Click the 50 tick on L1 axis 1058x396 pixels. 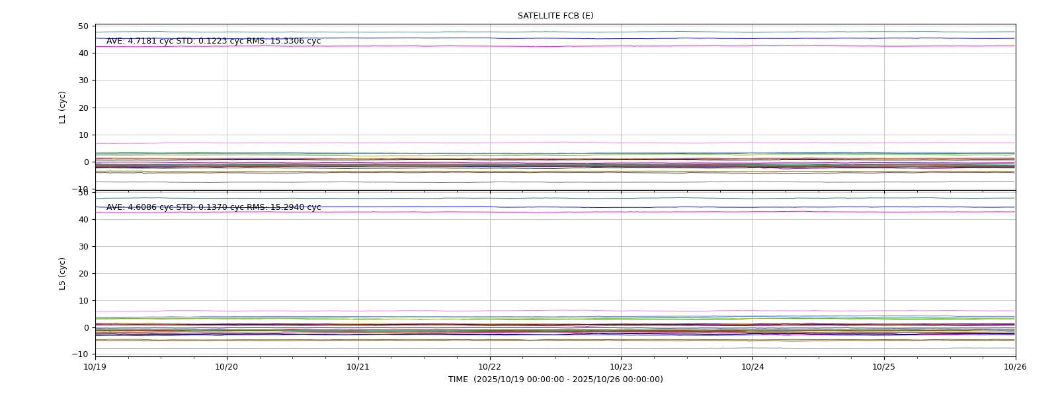tap(83, 26)
